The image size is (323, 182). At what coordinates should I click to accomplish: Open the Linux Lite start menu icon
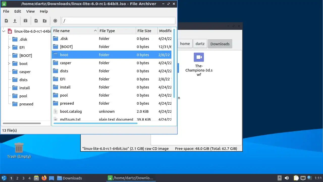4,178
